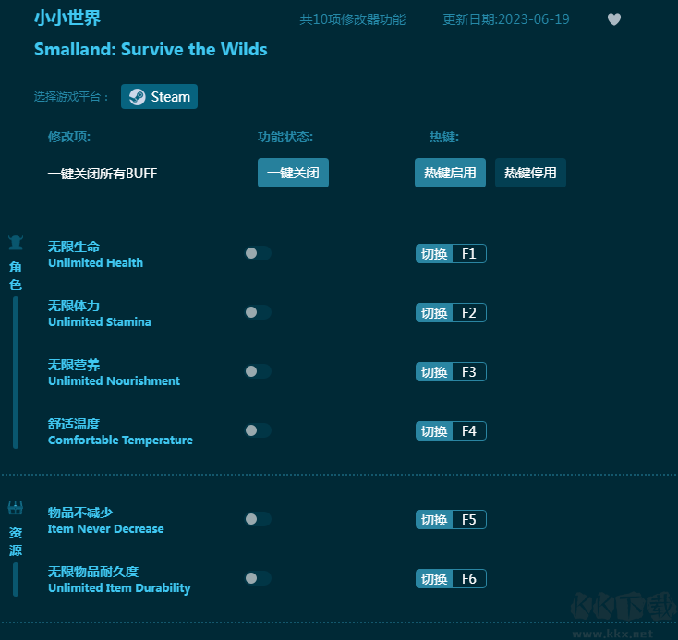Viewport: 678px width, 640px height.
Task: Enable Item Never Decrease switch
Action: pos(258,519)
